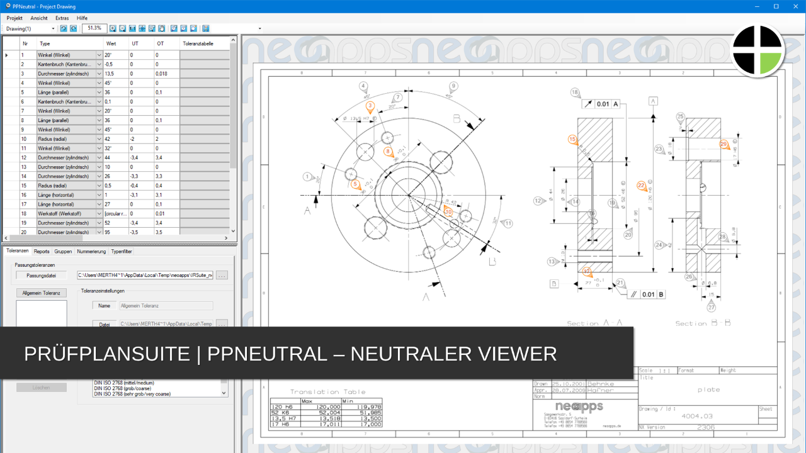This screenshot has width=806, height=453.
Task: Open type dropdown for row 1 Winkel
Action: click(99, 55)
